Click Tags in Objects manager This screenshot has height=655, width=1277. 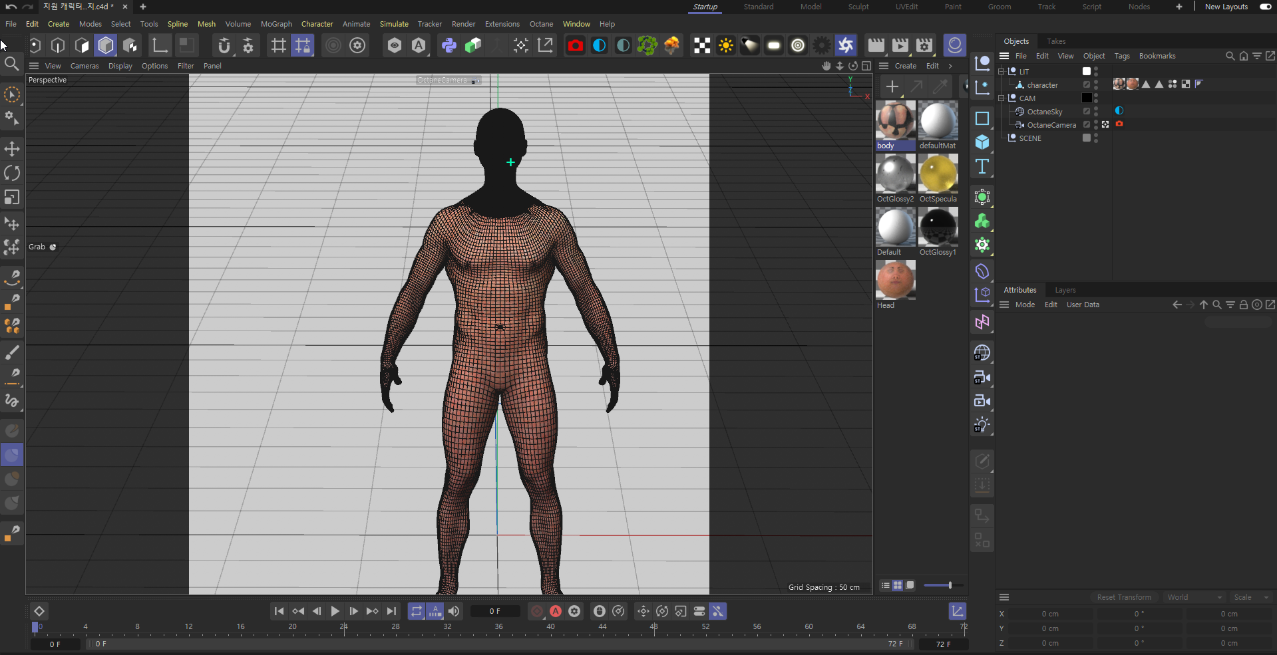click(1122, 56)
